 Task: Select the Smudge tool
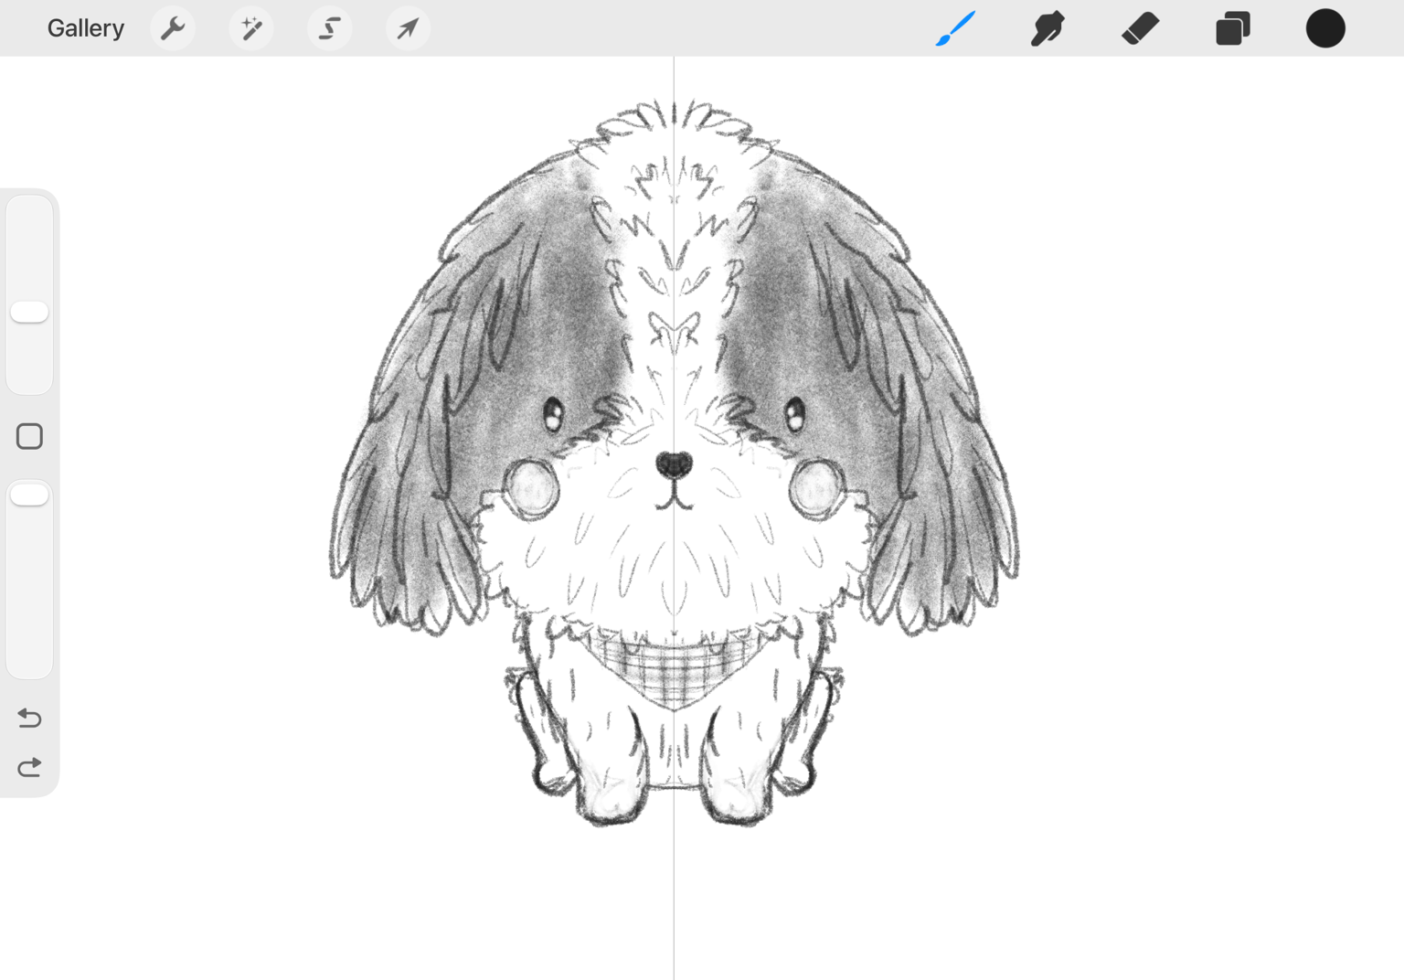coord(1048,28)
